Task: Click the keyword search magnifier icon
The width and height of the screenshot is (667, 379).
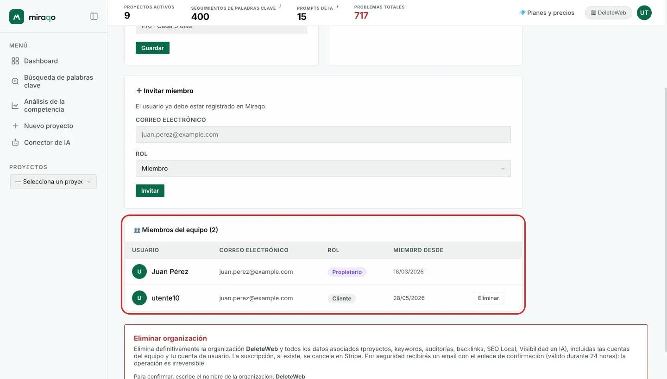Action: (x=15, y=81)
